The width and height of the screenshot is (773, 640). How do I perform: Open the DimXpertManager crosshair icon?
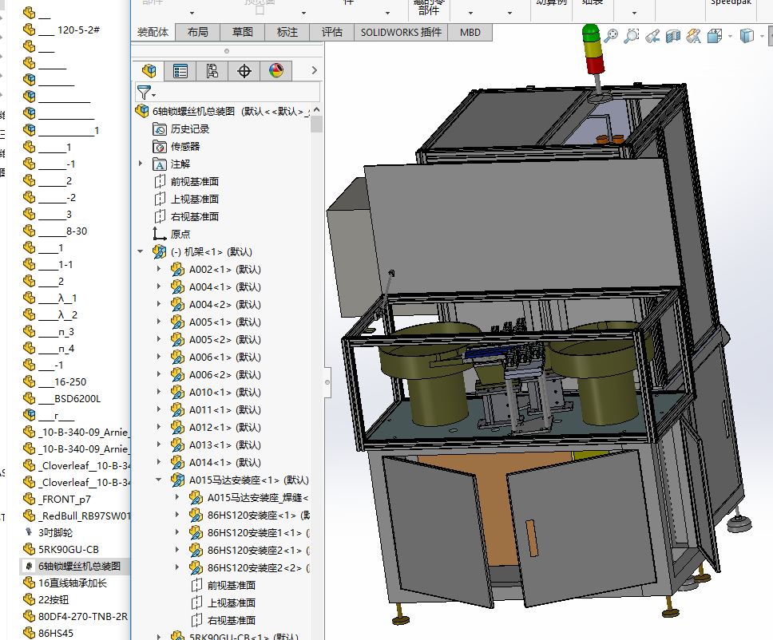[x=244, y=71]
